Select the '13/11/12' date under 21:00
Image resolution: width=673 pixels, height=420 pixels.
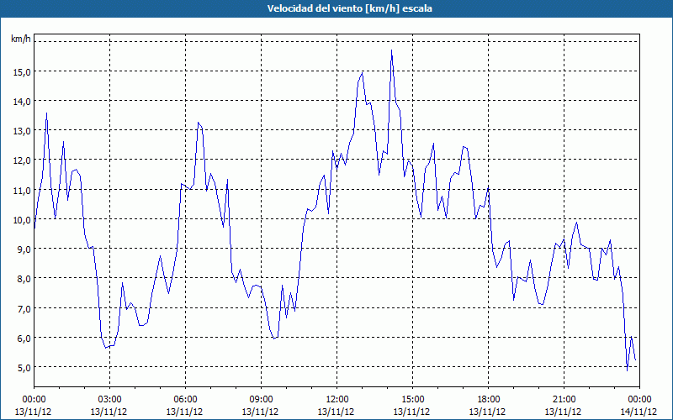[564, 412]
